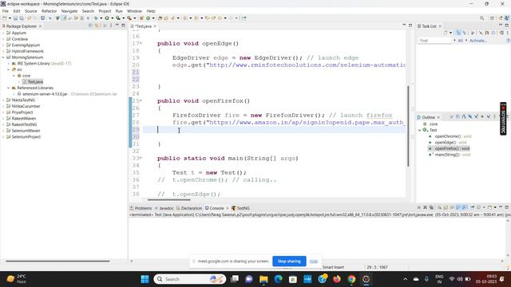Collapse the MorningSelenium project node
The width and height of the screenshot is (511, 287).
tap(3, 57)
